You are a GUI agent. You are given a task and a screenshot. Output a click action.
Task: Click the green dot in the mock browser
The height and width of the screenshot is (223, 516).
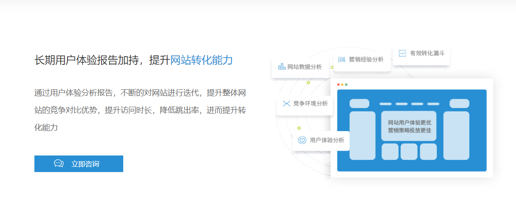pyautogui.click(x=346, y=84)
